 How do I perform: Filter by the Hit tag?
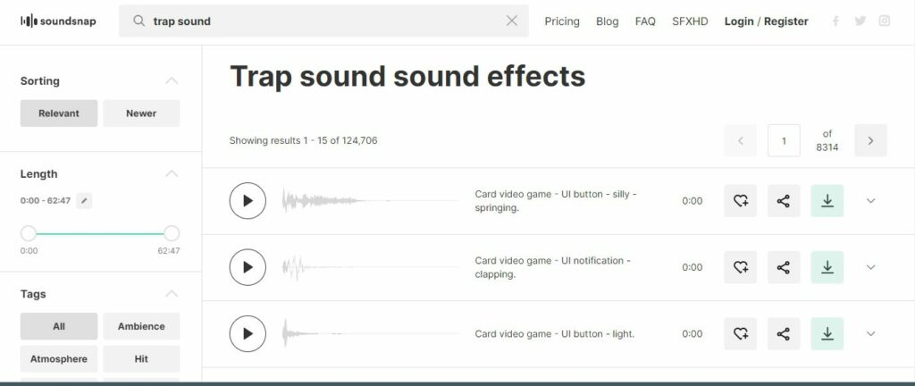click(141, 358)
